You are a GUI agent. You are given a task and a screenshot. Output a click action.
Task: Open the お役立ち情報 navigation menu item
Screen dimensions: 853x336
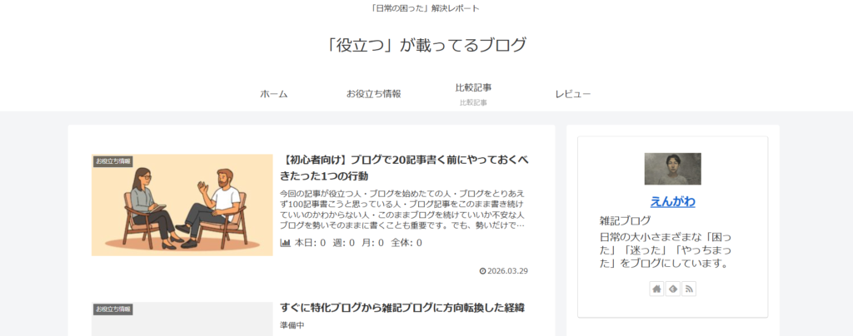[x=373, y=94]
